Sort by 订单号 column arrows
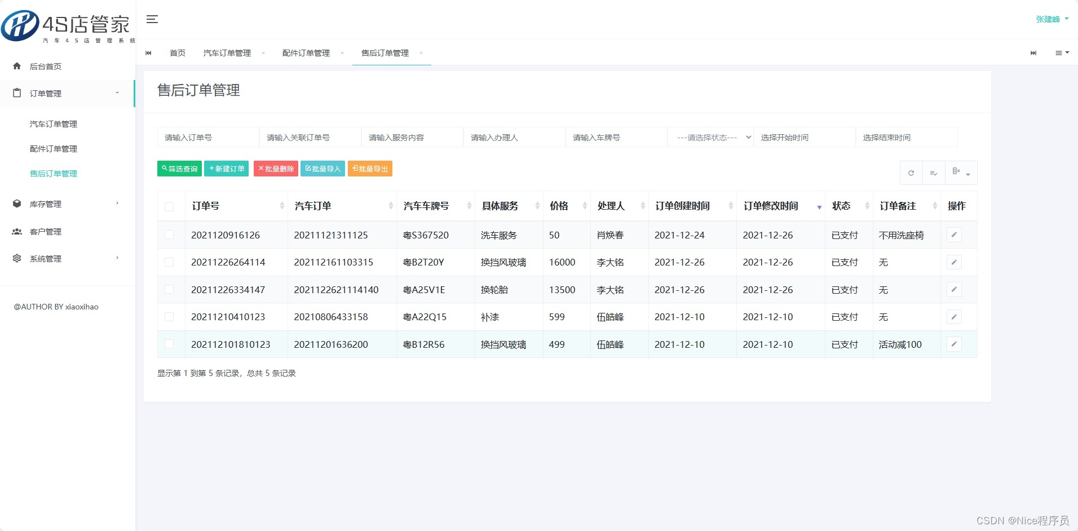This screenshot has width=1078, height=531. pos(282,206)
